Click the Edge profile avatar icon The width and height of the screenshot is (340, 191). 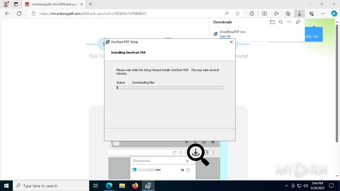click(x=6, y=4)
